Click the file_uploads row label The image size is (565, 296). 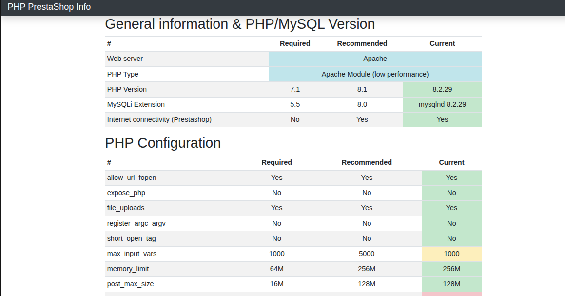(126, 208)
